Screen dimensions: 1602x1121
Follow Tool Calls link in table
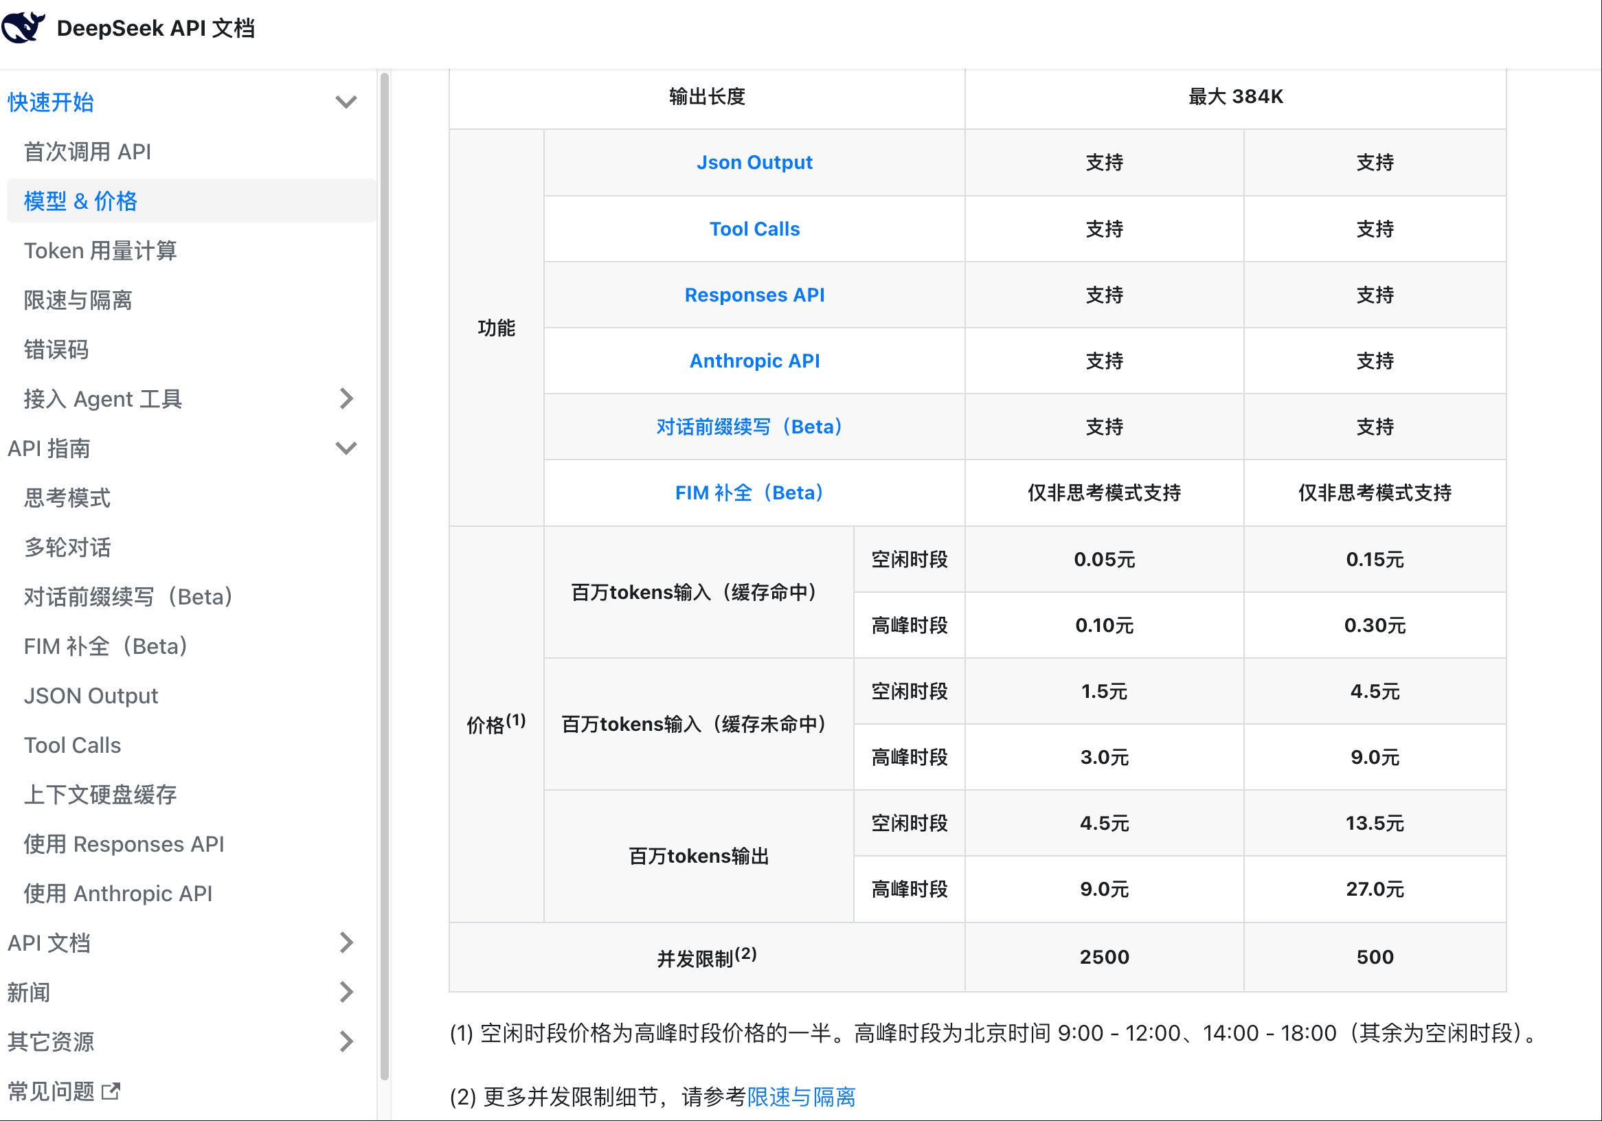click(754, 229)
